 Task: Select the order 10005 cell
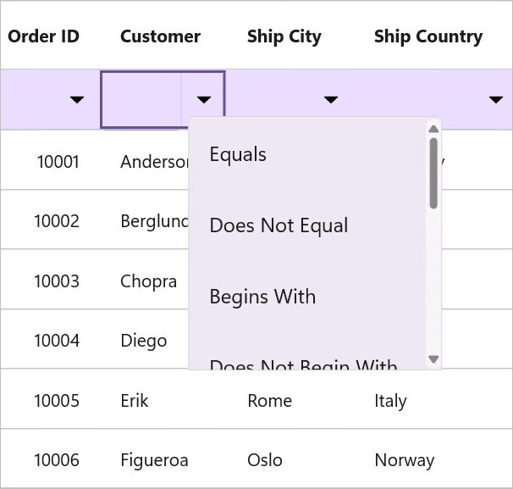[x=57, y=401]
